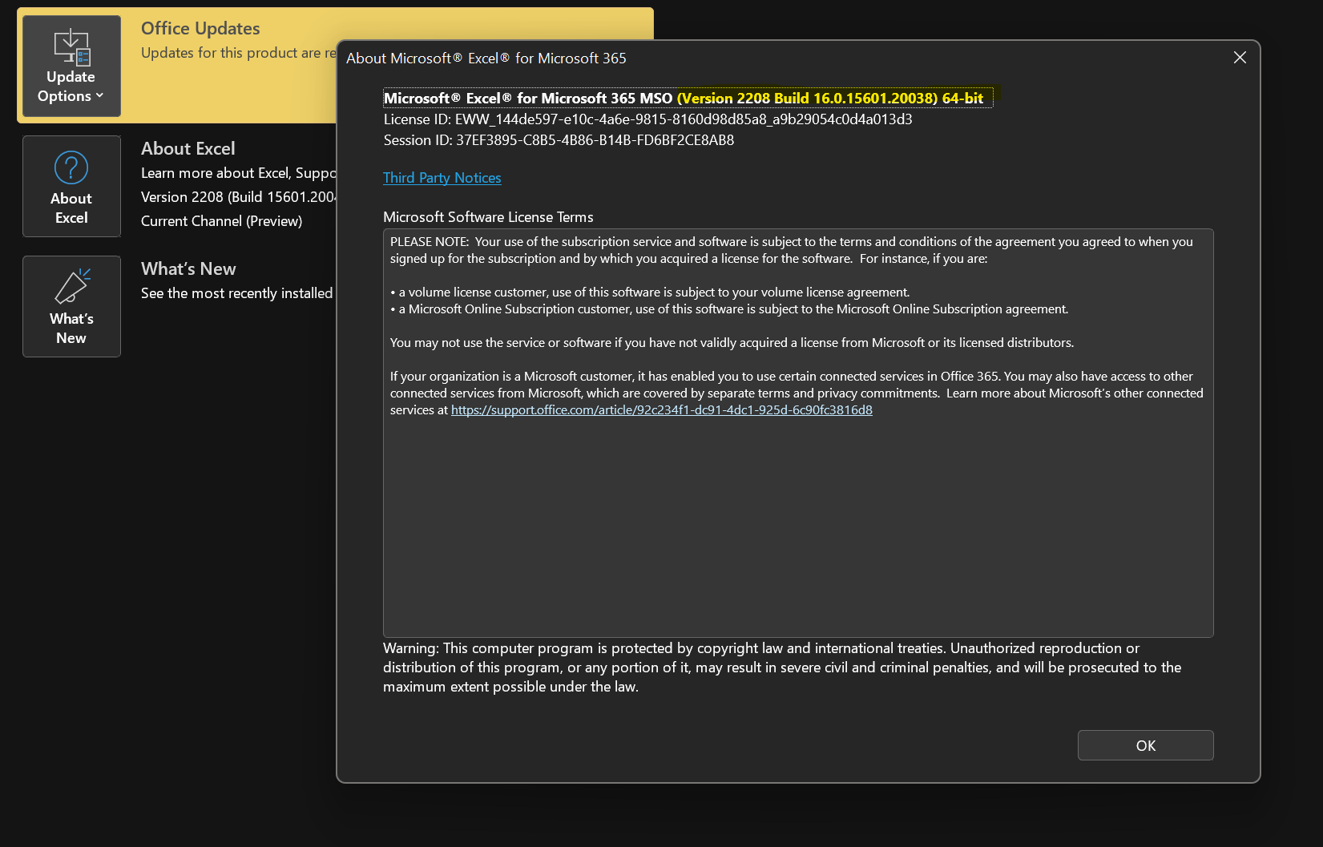Click the Microsoft Online Subscription customer bullet
The height and width of the screenshot is (847, 1323).
[729, 309]
